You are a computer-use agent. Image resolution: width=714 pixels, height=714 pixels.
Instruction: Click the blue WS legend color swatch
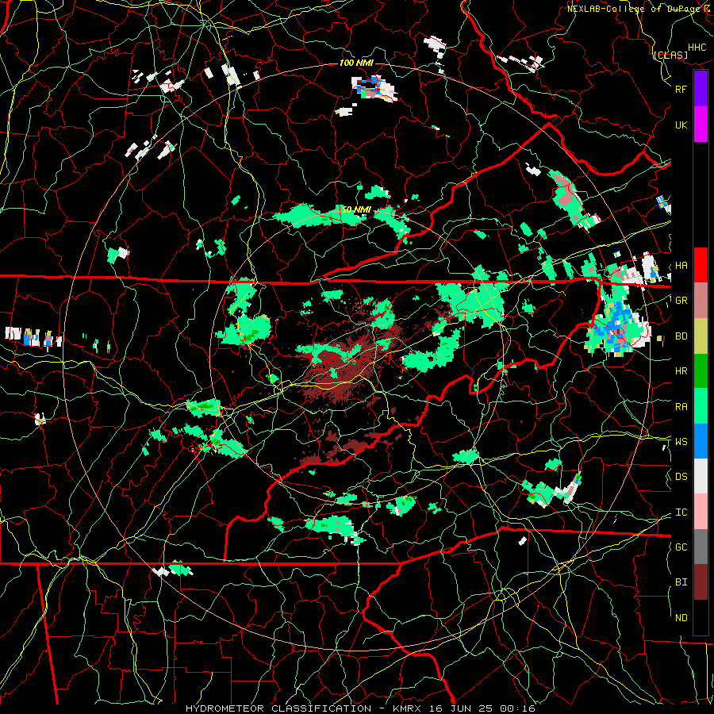tap(701, 441)
